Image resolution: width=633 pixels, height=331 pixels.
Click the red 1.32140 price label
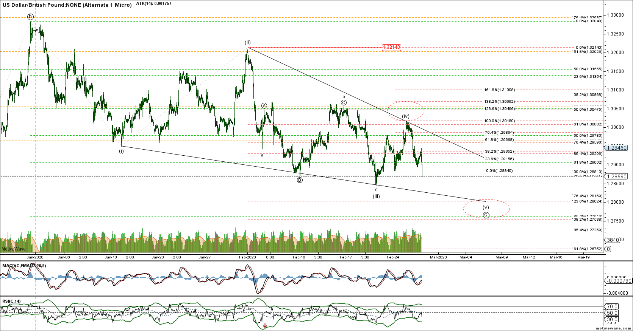point(391,47)
